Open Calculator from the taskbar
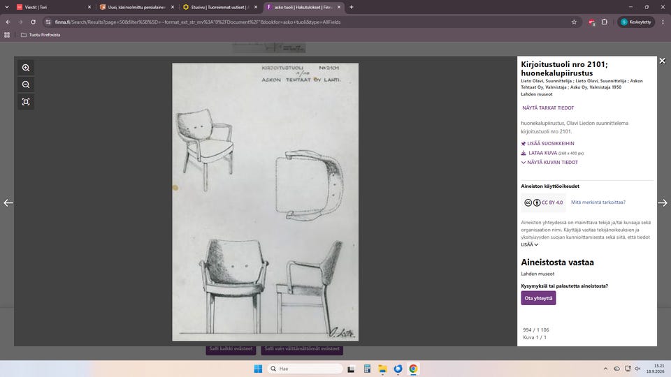The width and height of the screenshot is (671, 377). [x=367, y=369]
